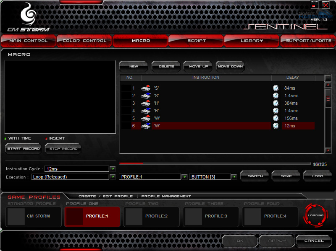Click the keyboard icon in macro row 1
336x251 pixels.
pos(145,88)
